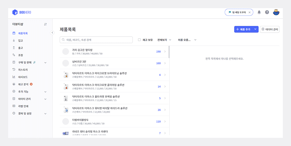Open the help question mark icon

267,12
